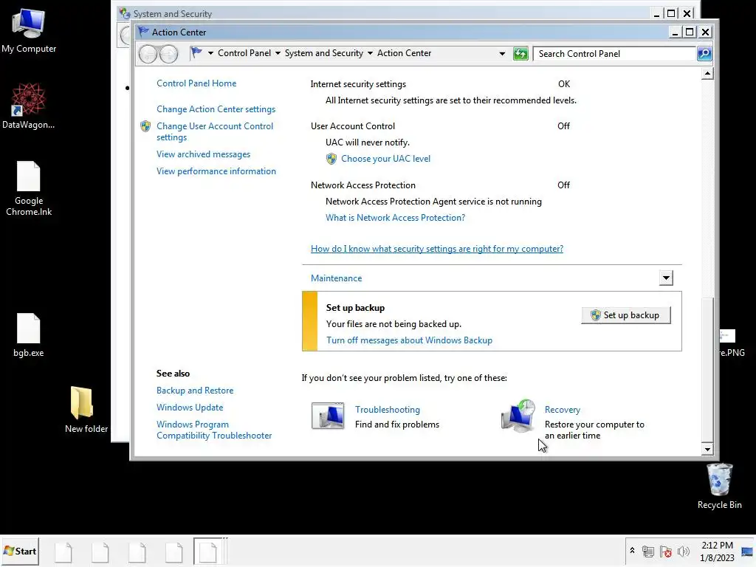
Task: Open the Recovery link
Action: click(562, 410)
